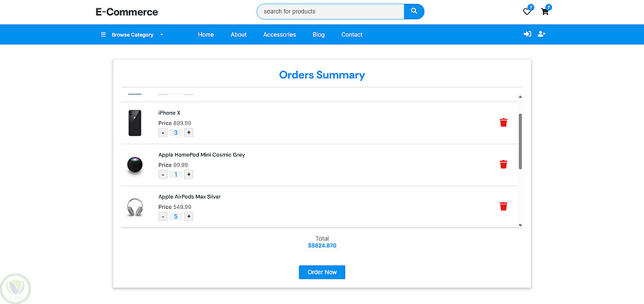Open the Accessories menu item
The width and height of the screenshot is (644, 304).
point(279,35)
